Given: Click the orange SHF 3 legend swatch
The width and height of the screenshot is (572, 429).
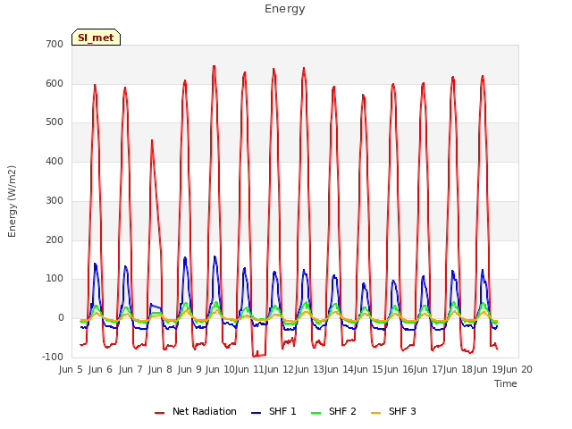Looking at the screenshot, I should (x=375, y=413).
